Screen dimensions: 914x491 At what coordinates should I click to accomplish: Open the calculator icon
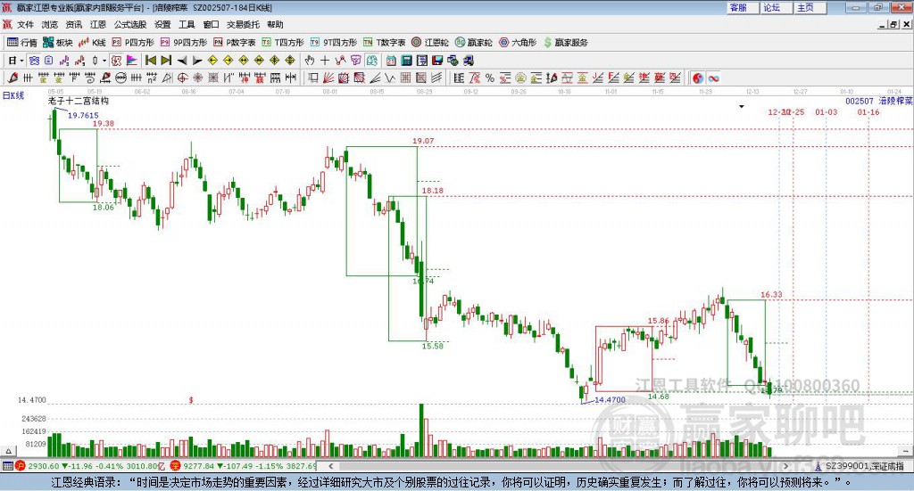(407, 61)
